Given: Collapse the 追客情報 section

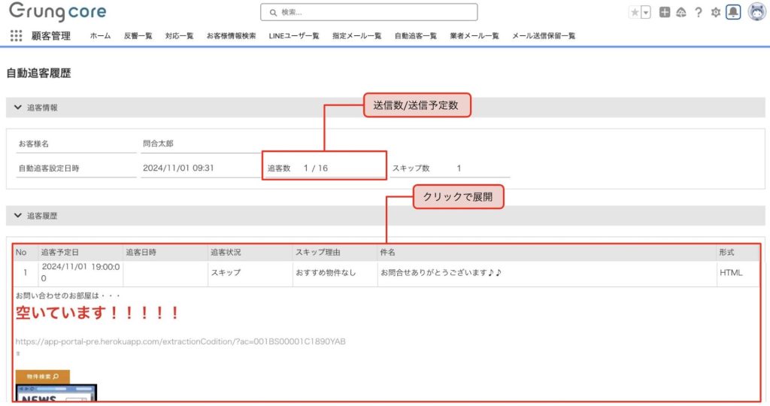Looking at the screenshot, I should pyautogui.click(x=18, y=108).
